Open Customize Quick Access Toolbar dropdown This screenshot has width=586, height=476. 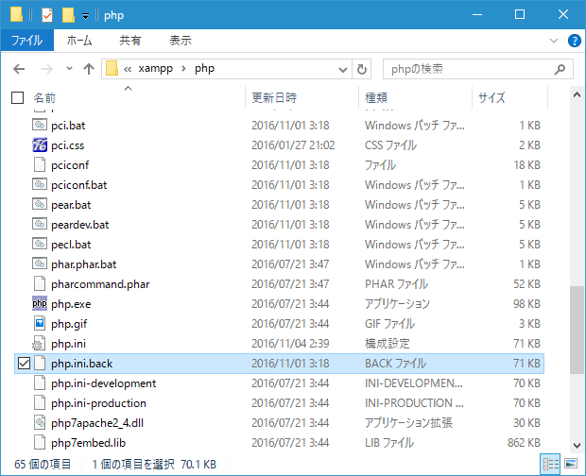pos(86,16)
